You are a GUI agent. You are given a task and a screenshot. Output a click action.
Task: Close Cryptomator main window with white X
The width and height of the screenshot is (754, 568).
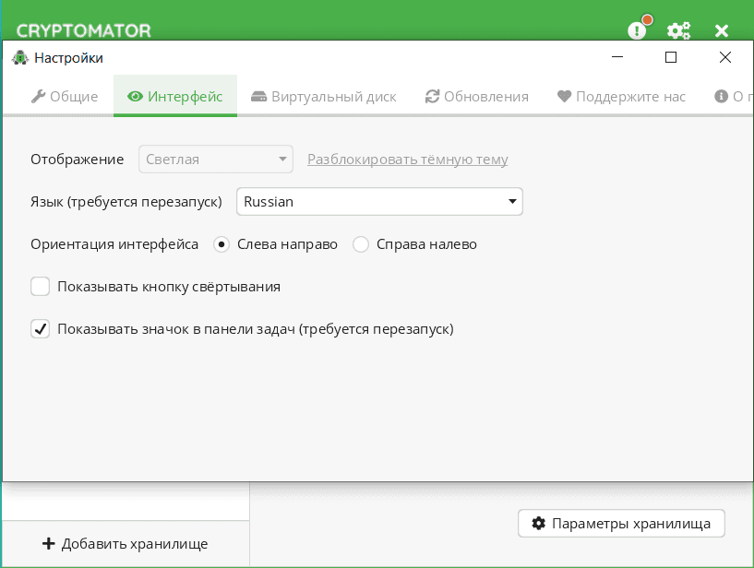click(x=722, y=31)
